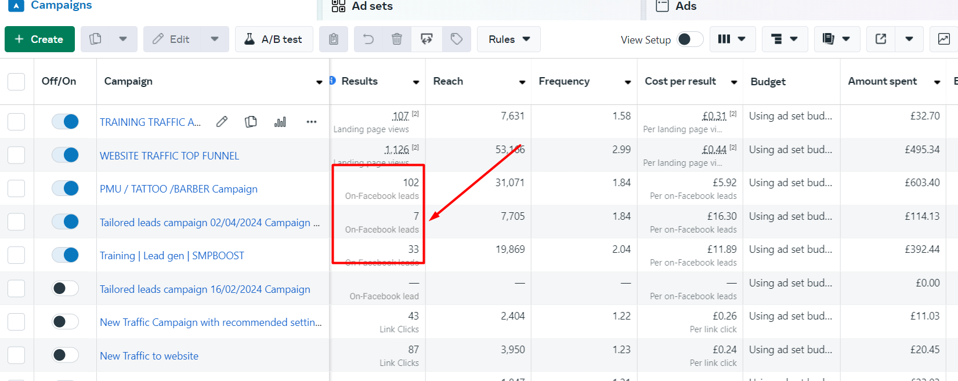The height and width of the screenshot is (381, 958).
Task: Toggle the View Setup switch
Action: pos(690,39)
